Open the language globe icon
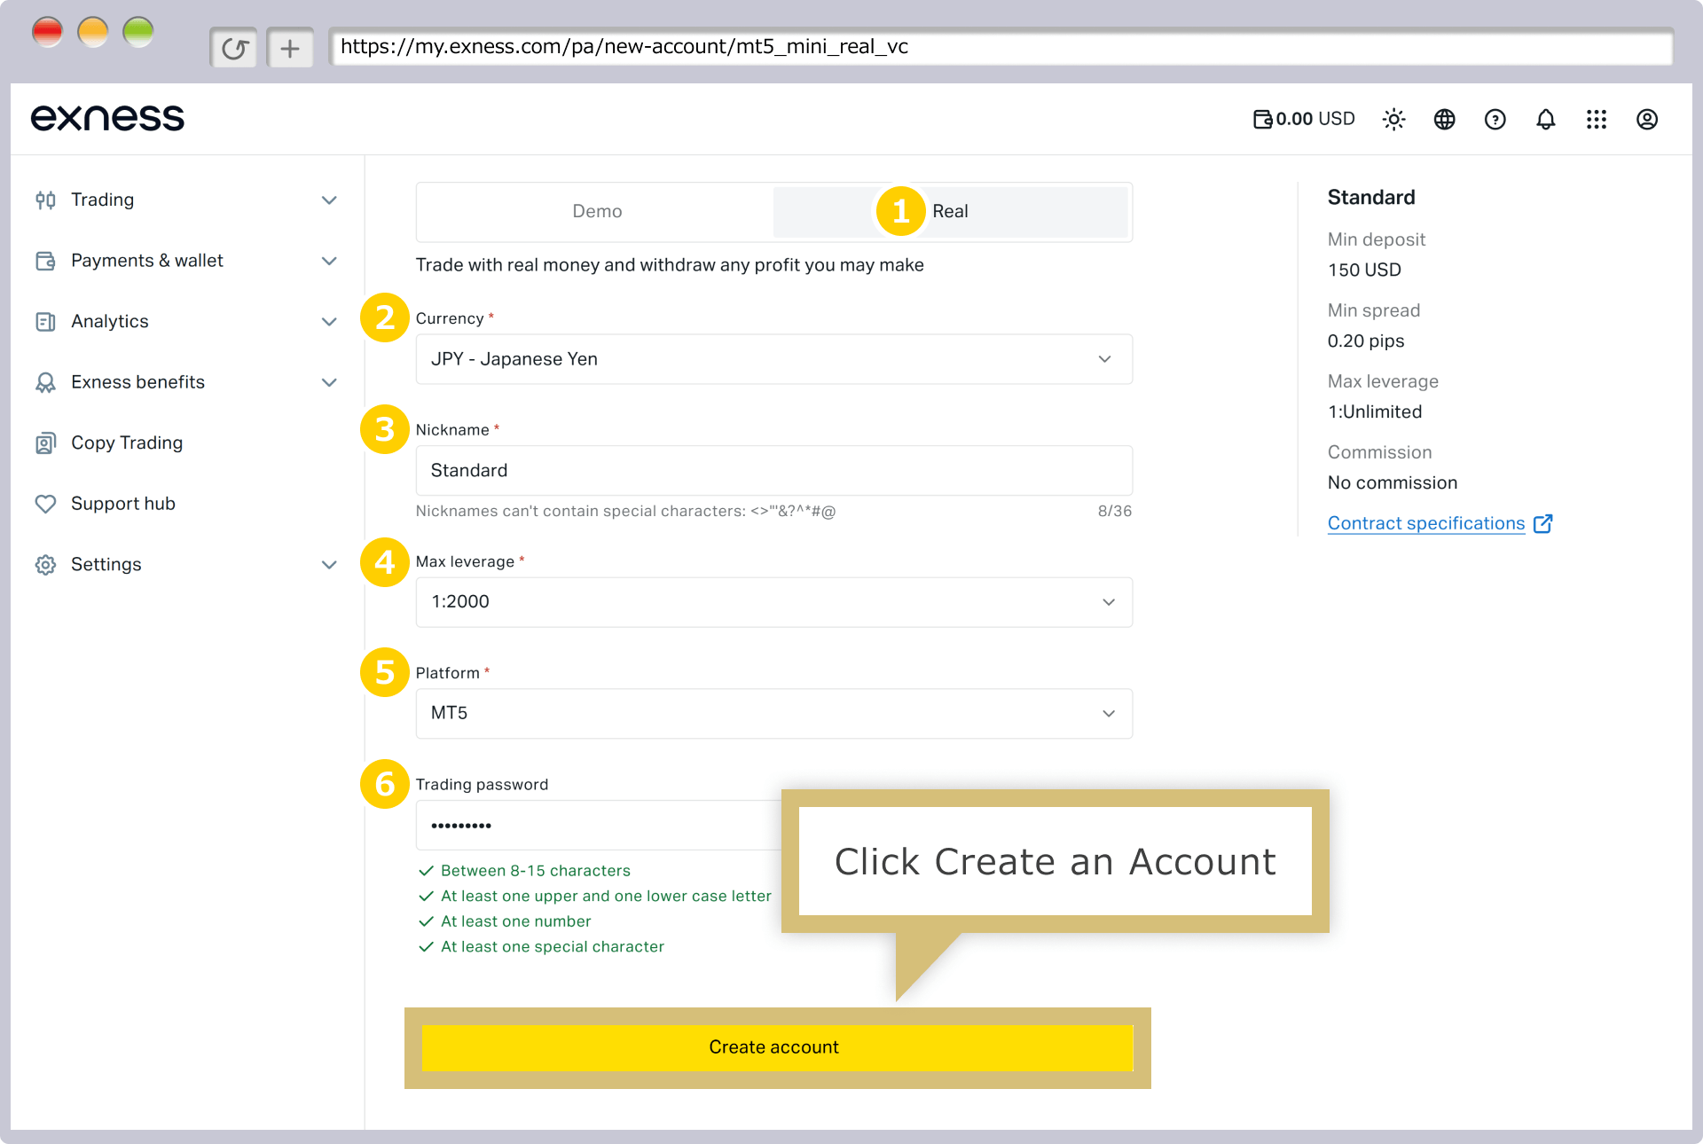Screen dimensions: 1703x1144 (x=1444, y=119)
